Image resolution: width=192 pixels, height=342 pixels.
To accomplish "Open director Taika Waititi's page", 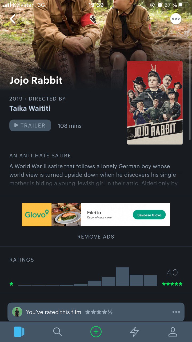I will (x=30, y=108).
